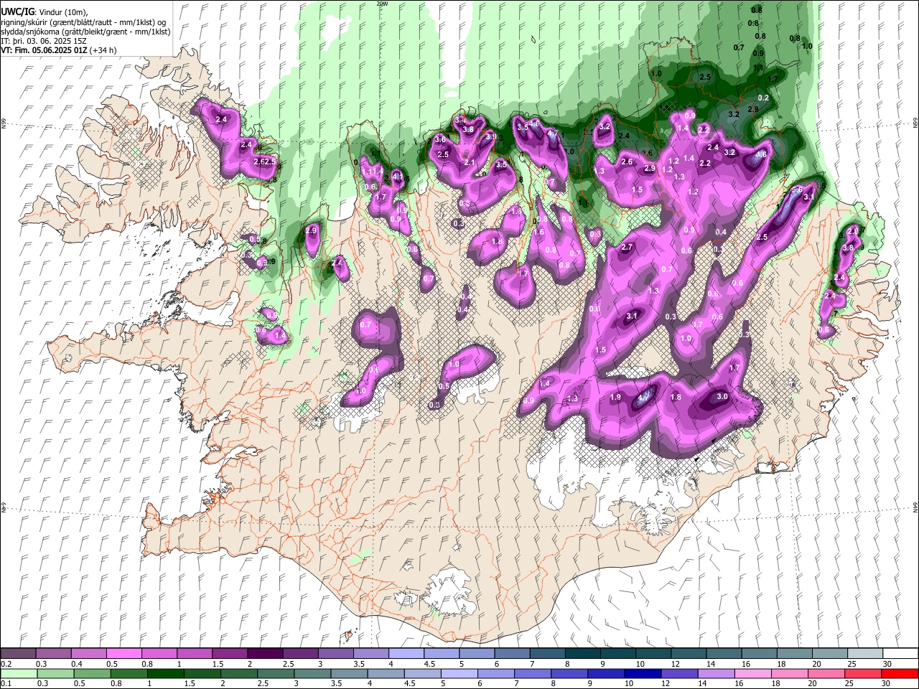The height and width of the screenshot is (689, 919).
Task: Pick the lower legend swatch between 0.8 and 1
Action: (128, 673)
